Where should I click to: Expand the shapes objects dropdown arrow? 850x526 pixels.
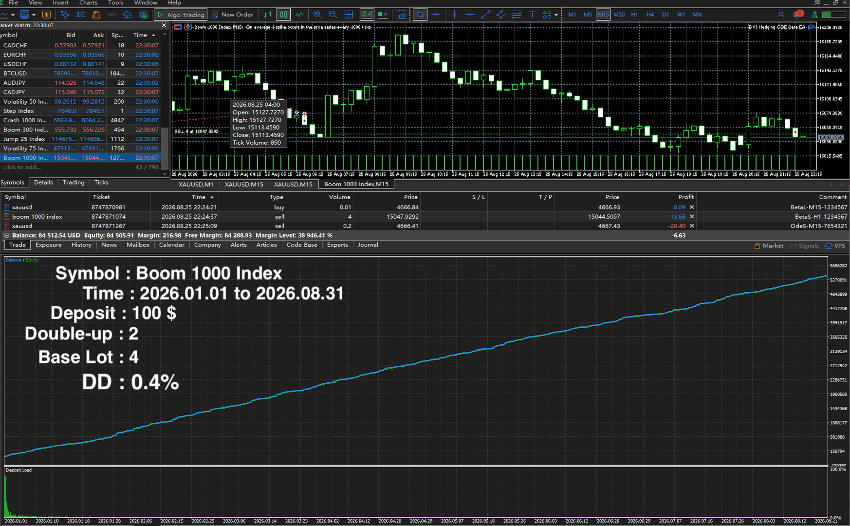556,15
